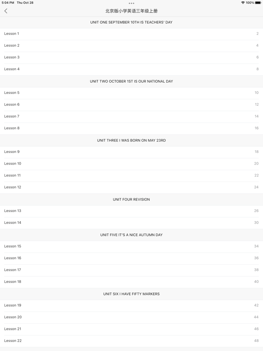Tap the clock showing 5:04 PM

click(x=8, y=3)
